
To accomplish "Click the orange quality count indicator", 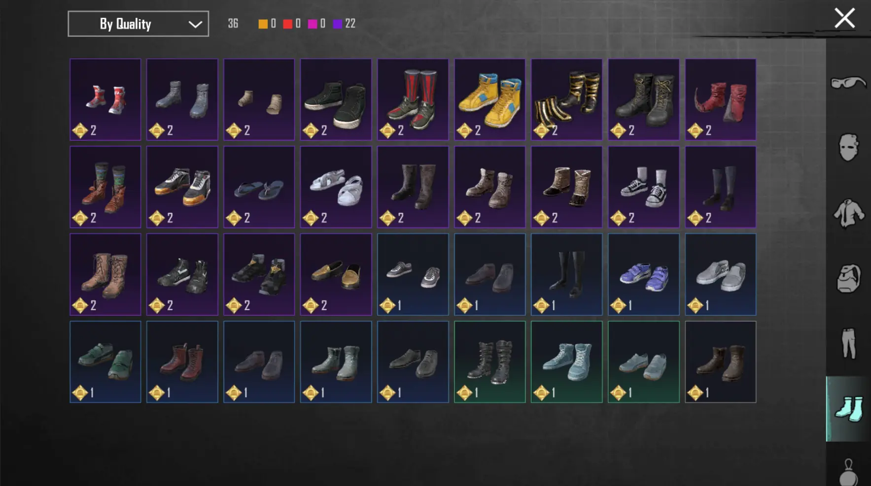I will point(267,24).
